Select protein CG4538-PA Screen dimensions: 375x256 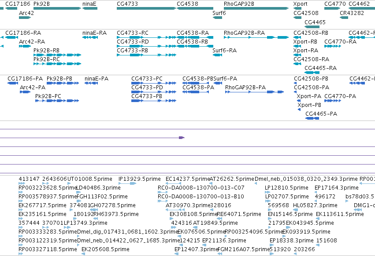click(x=198, y=88)
